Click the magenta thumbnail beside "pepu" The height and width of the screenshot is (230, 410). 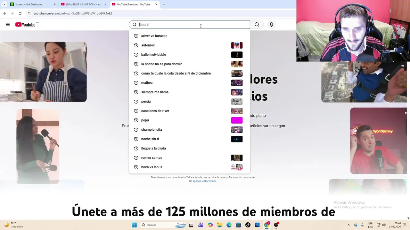tap(237, 120)
